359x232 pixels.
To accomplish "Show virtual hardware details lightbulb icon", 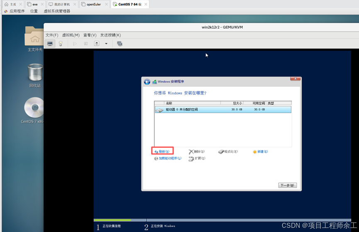I will coord(61,44).
